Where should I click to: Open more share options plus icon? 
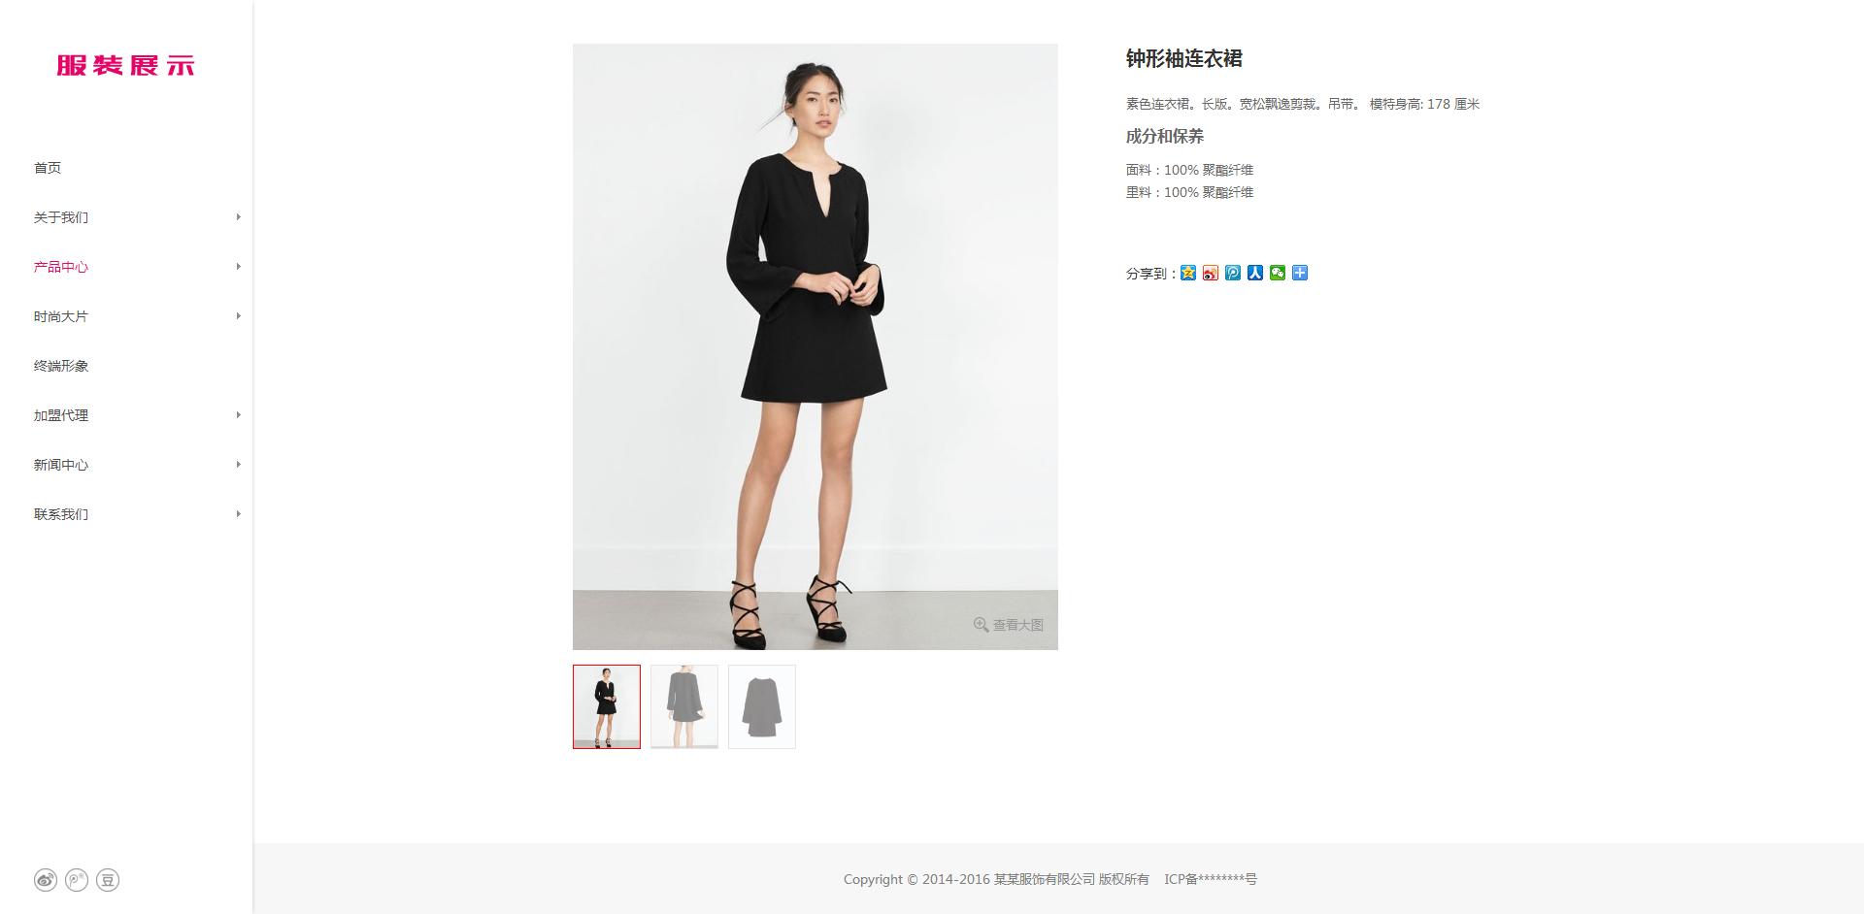pos(1300,273)
